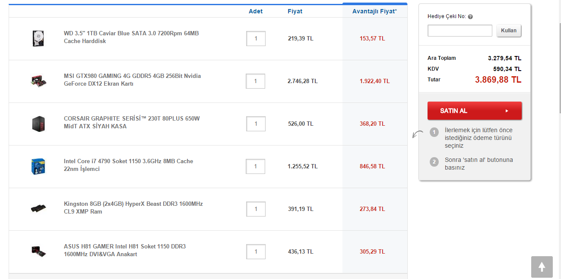
Task: Click the 'Sonra satın al butonuna basınız' text
Action: pos(479,164)
